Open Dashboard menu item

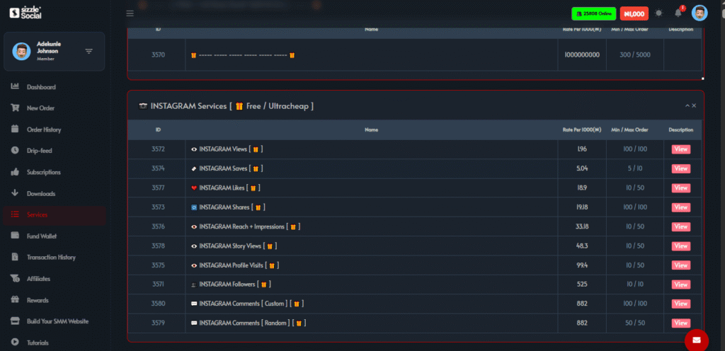click(x=41, y=87)
